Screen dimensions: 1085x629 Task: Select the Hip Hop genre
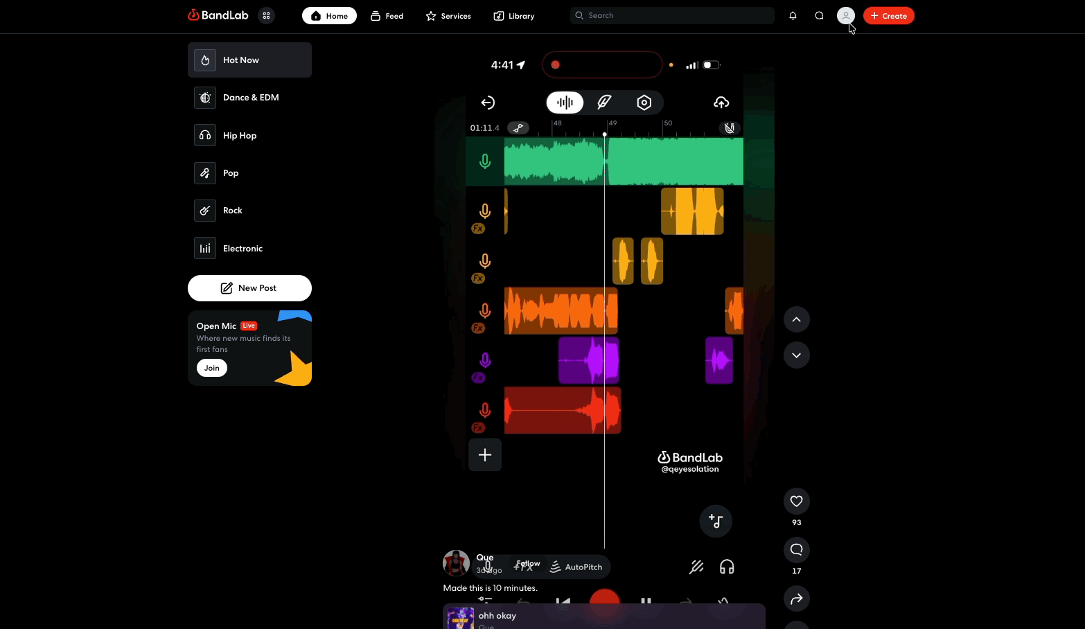coord(249,136)
